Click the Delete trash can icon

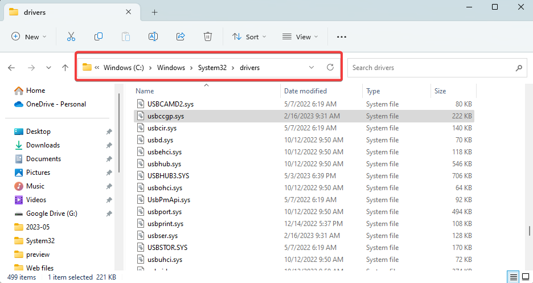[208, 36]
